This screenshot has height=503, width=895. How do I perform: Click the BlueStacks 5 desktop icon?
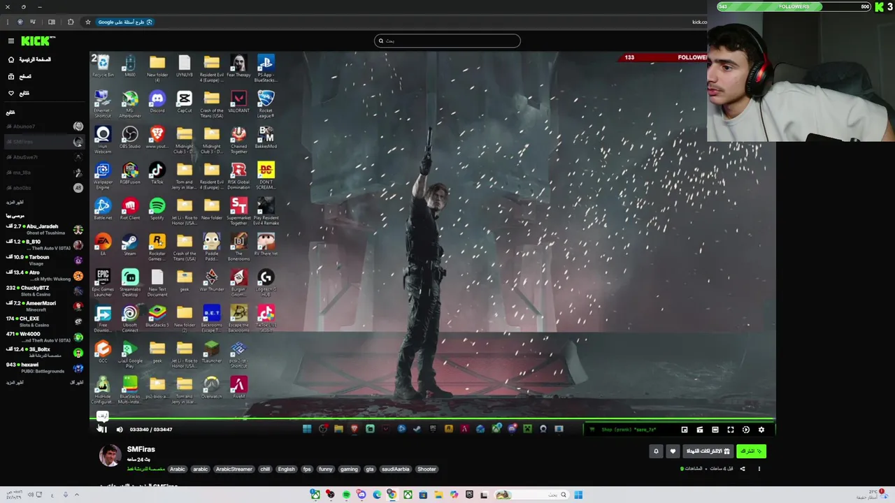point(157,316)
